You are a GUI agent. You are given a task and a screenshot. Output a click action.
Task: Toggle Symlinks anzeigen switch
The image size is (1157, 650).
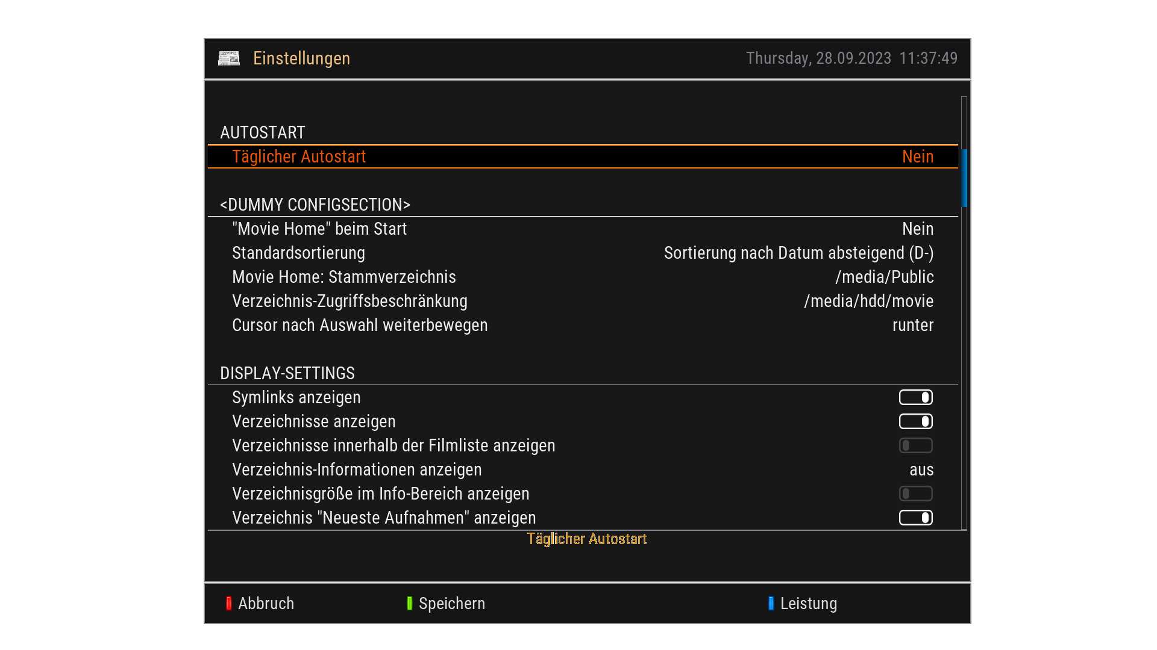pos(915,397)
